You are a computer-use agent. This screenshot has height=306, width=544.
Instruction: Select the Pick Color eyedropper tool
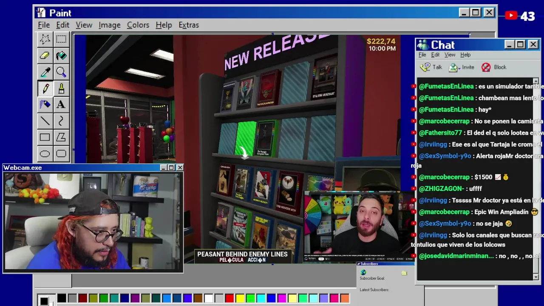45,72
